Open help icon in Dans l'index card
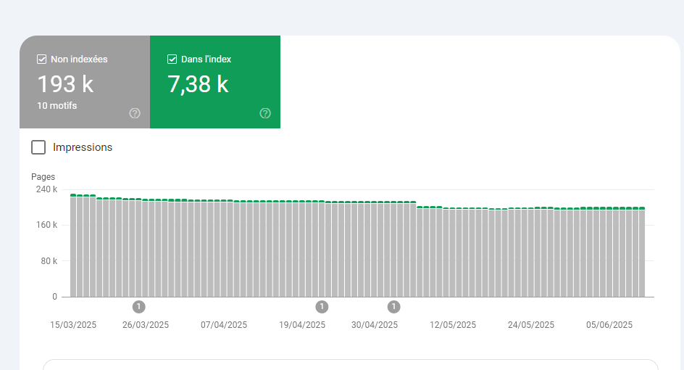Image resolution: width=684 pixels, height=370 pixels. [x=265, y=114]
